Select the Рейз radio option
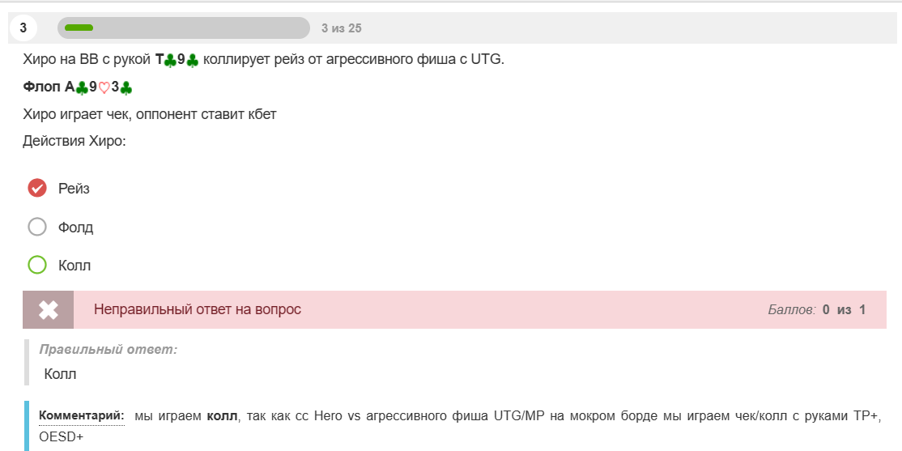902x451 pixels. pos(37,188)
